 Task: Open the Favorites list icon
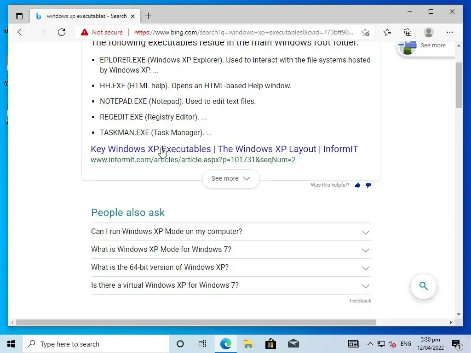(x=387, y=32)
